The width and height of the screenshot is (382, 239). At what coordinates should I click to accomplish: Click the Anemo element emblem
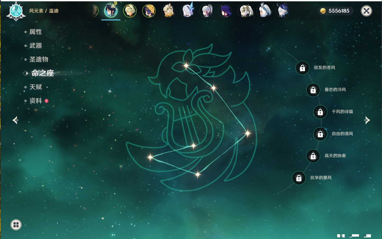16,11
